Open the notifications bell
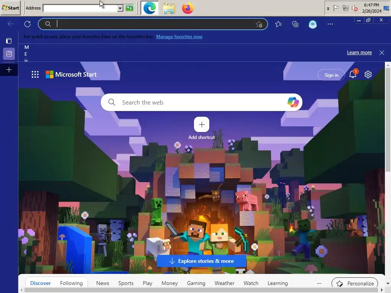The image size is (391, 293). 353,74
